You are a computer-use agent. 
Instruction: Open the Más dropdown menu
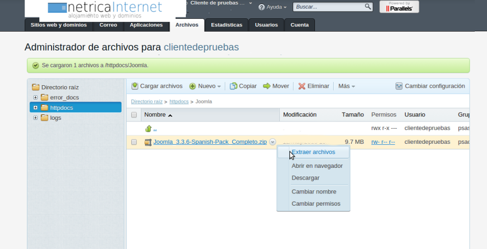click(x=346, y=86)
